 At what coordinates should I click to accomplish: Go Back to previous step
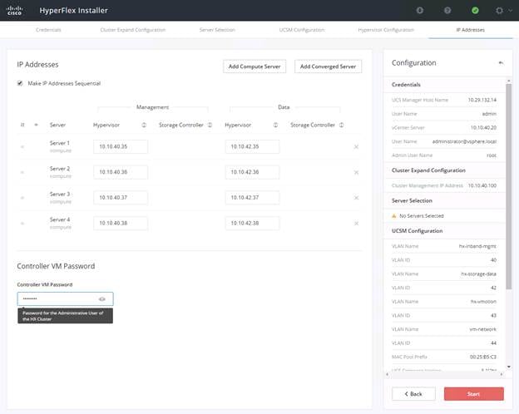(413, 394)
